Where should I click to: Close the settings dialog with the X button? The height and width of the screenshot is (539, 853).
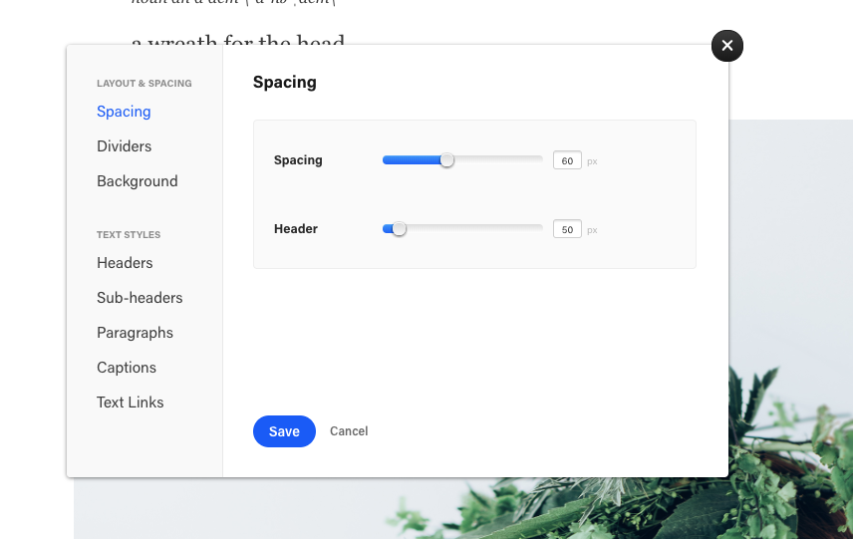[x=726, y=46]
